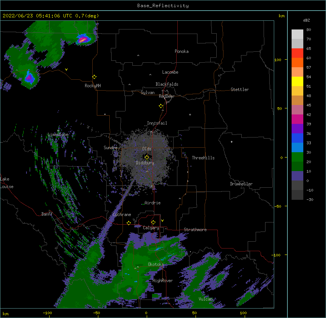Screen dimensions: 326x318
Task: Click the Cochrane label
Action: 122,215
